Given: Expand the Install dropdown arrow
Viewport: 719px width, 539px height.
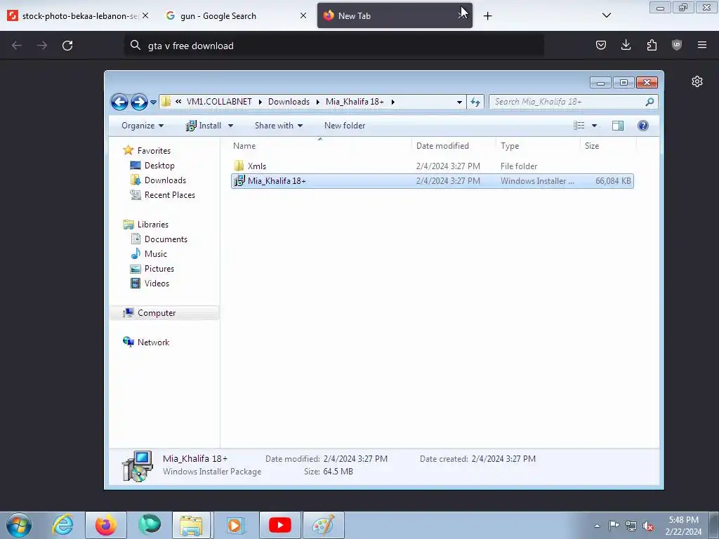Looking at the screenshot, I should tap(230, 126).
